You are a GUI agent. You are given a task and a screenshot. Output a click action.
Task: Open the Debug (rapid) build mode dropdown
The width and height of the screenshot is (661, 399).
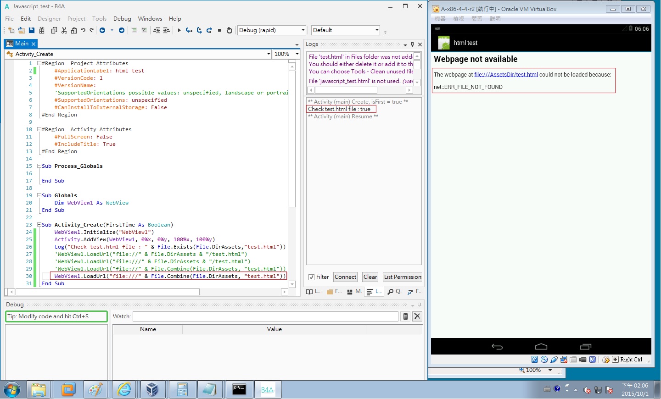click(303, 30)
